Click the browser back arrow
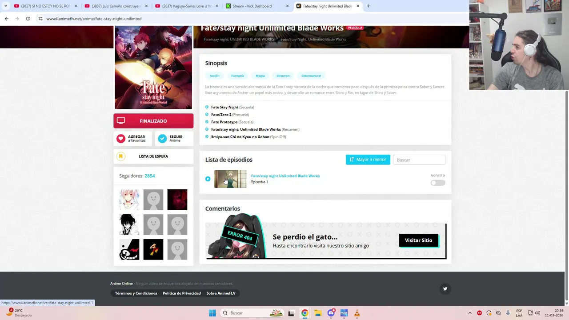 6,19
